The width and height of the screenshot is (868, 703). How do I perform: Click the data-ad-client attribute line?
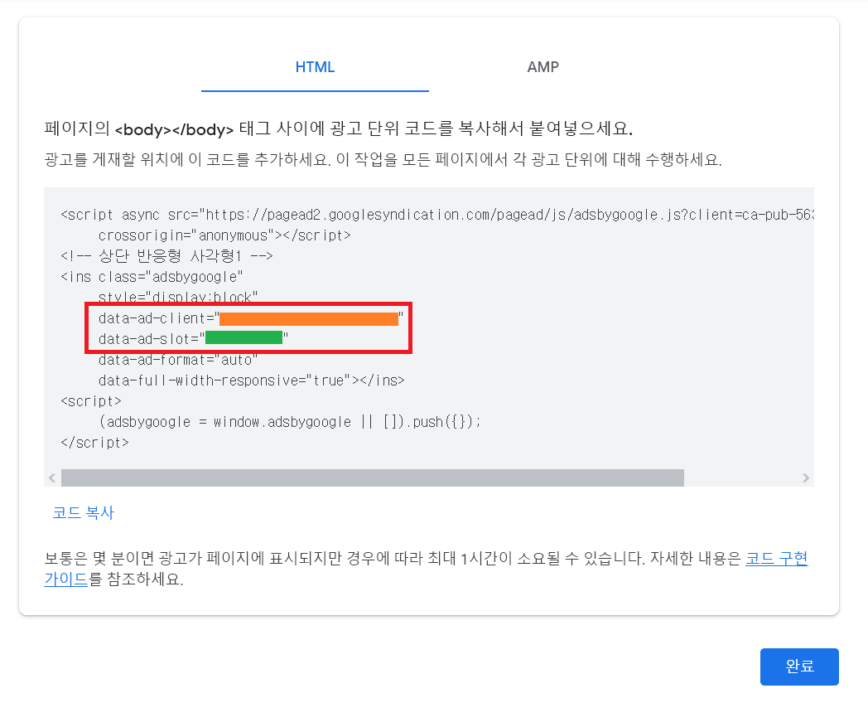click(x=251, y=318)
